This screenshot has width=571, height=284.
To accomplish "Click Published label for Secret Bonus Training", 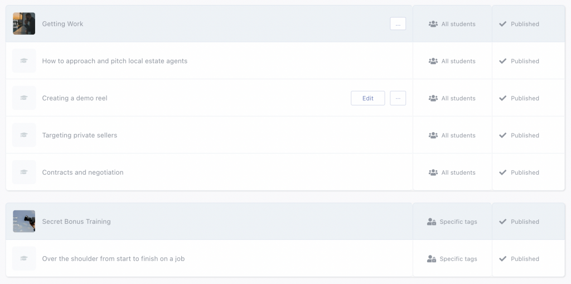I will (x=525, y=222).
